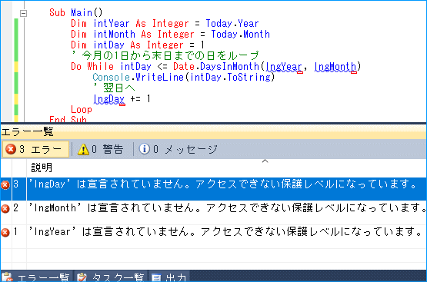Click the lngDay error correction smart tag

point(122,105)
